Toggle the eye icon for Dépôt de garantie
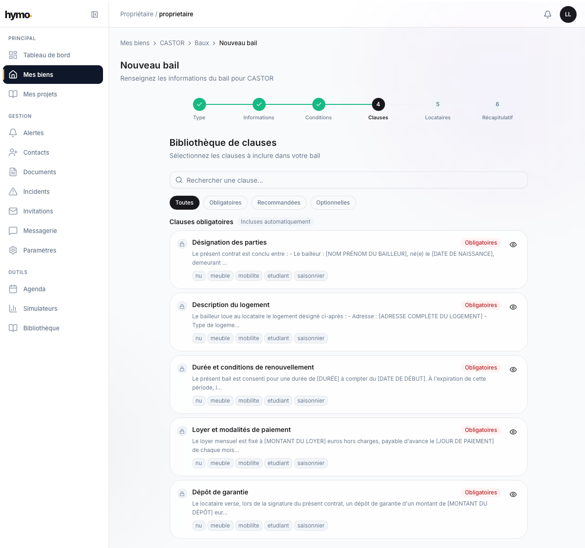Image resolution: width=585 pixels, height=548 pixels. [x=513, y=494]
